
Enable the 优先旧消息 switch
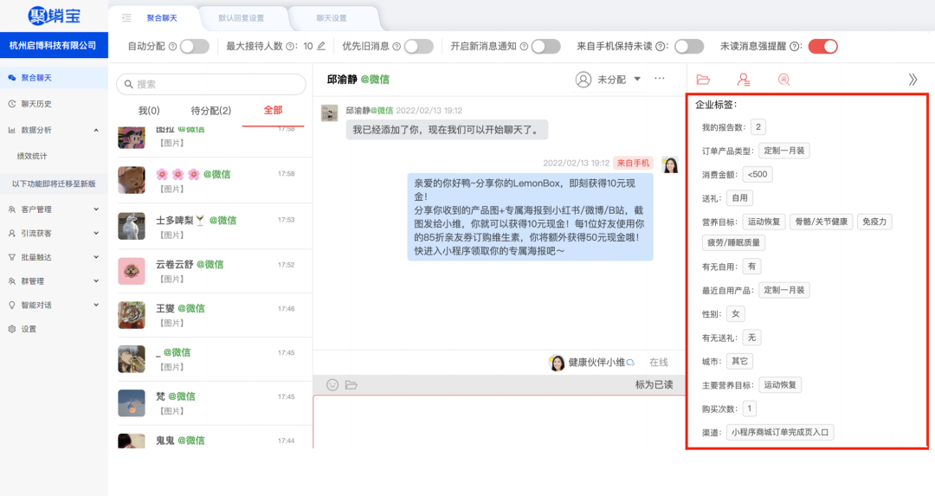[419, 47]
